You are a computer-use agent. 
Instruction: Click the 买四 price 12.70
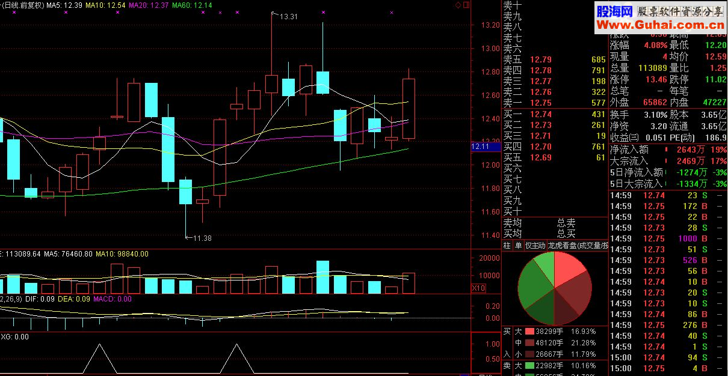[541, 147]
